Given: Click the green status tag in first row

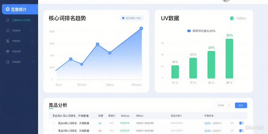Looking at the screenshot, I should (x=125, y=123).
